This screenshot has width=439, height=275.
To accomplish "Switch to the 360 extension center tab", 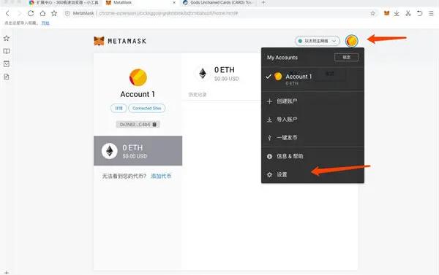I will [x=64, y=3].
